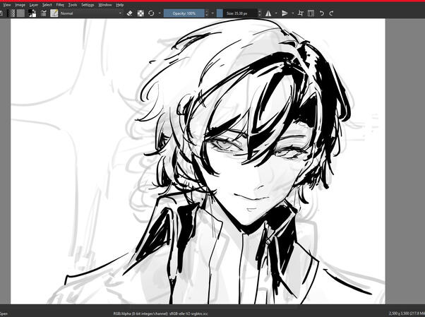
Task: Click the redo arrow
Action: (x=332, y=13)
